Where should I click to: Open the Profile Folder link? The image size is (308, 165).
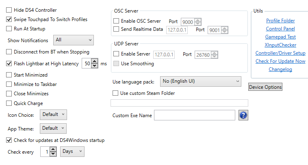point(280,21)
